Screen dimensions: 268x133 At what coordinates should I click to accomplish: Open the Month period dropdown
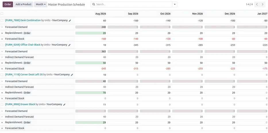point(41,4)
